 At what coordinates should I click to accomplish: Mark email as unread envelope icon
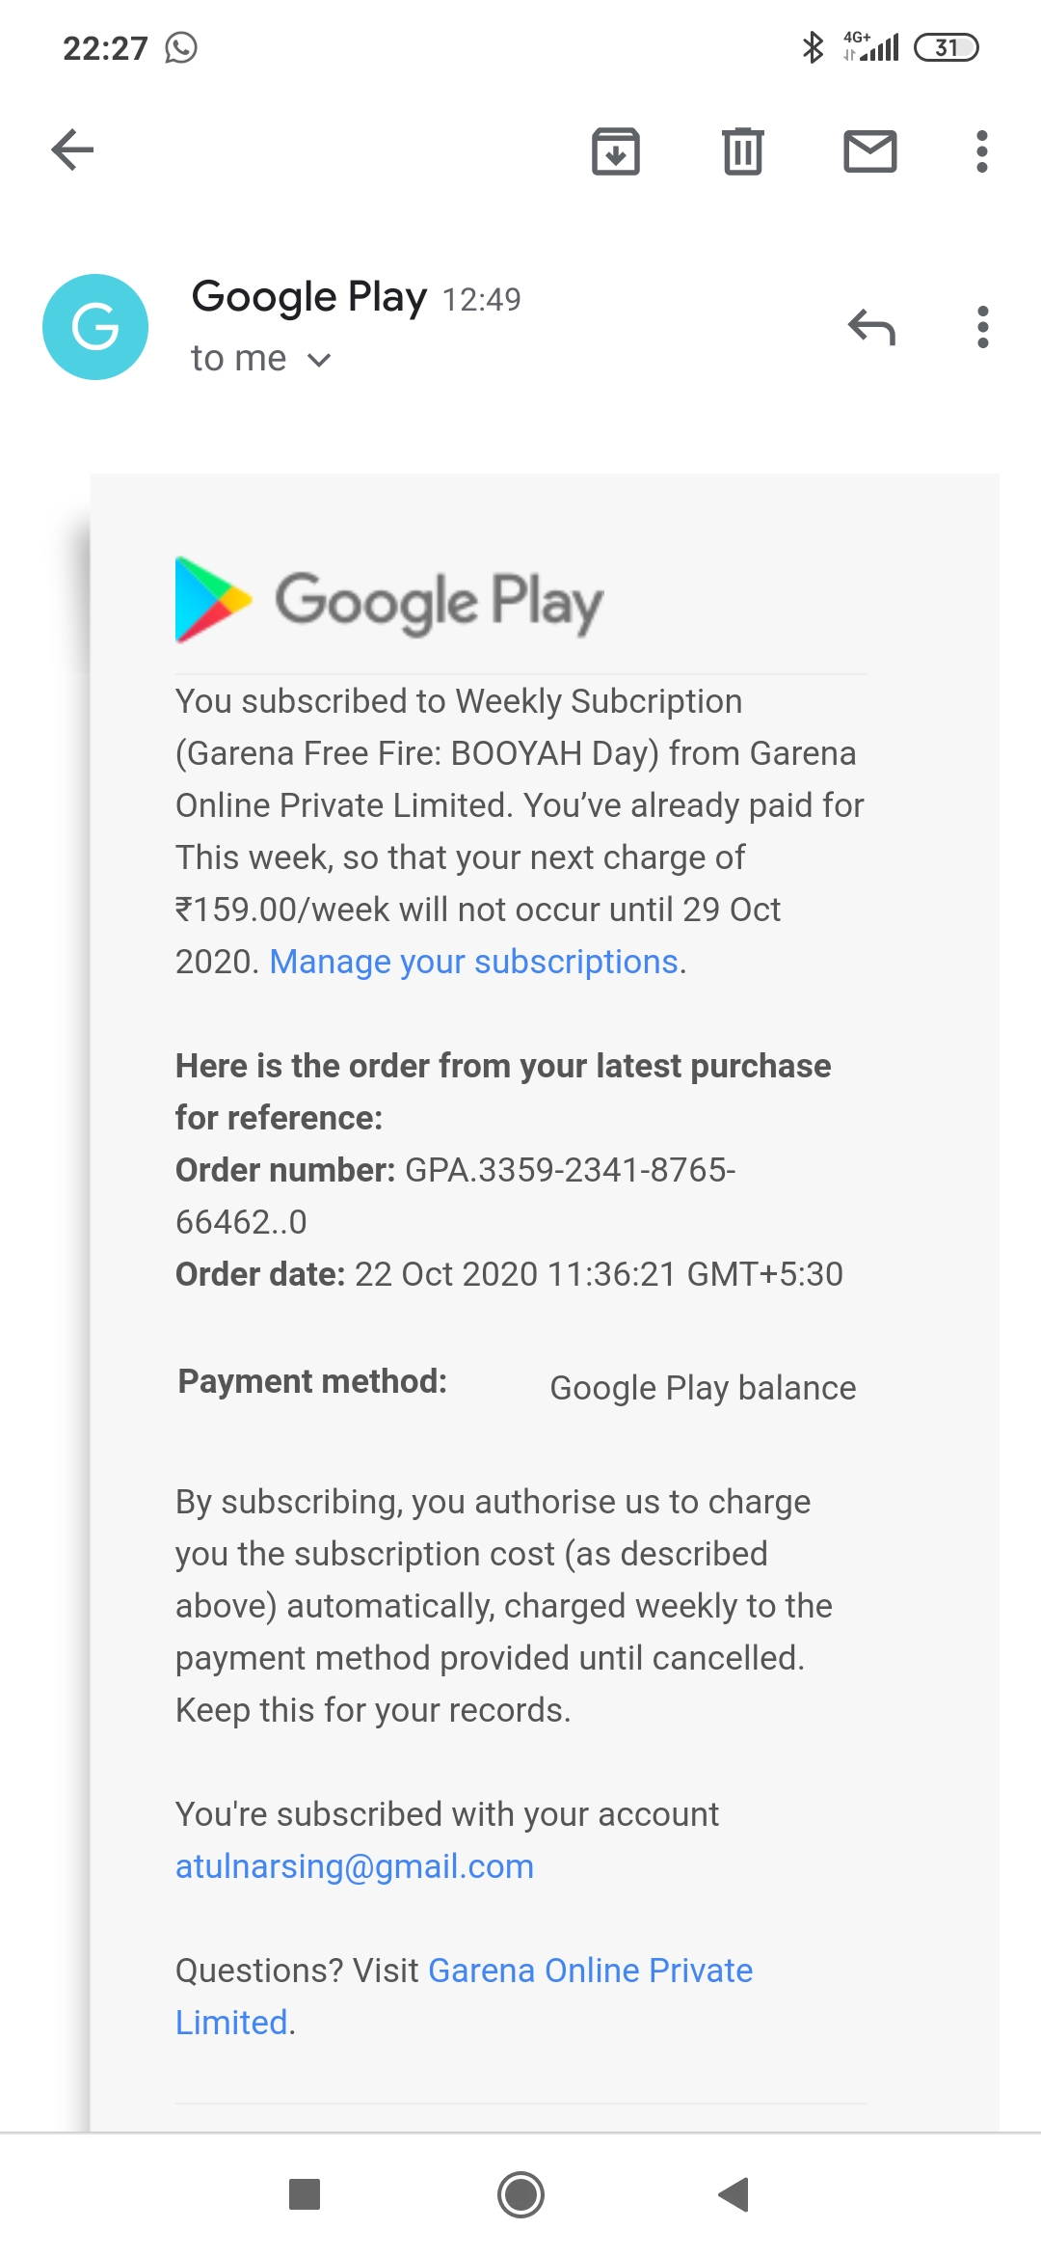pos(869,151)
